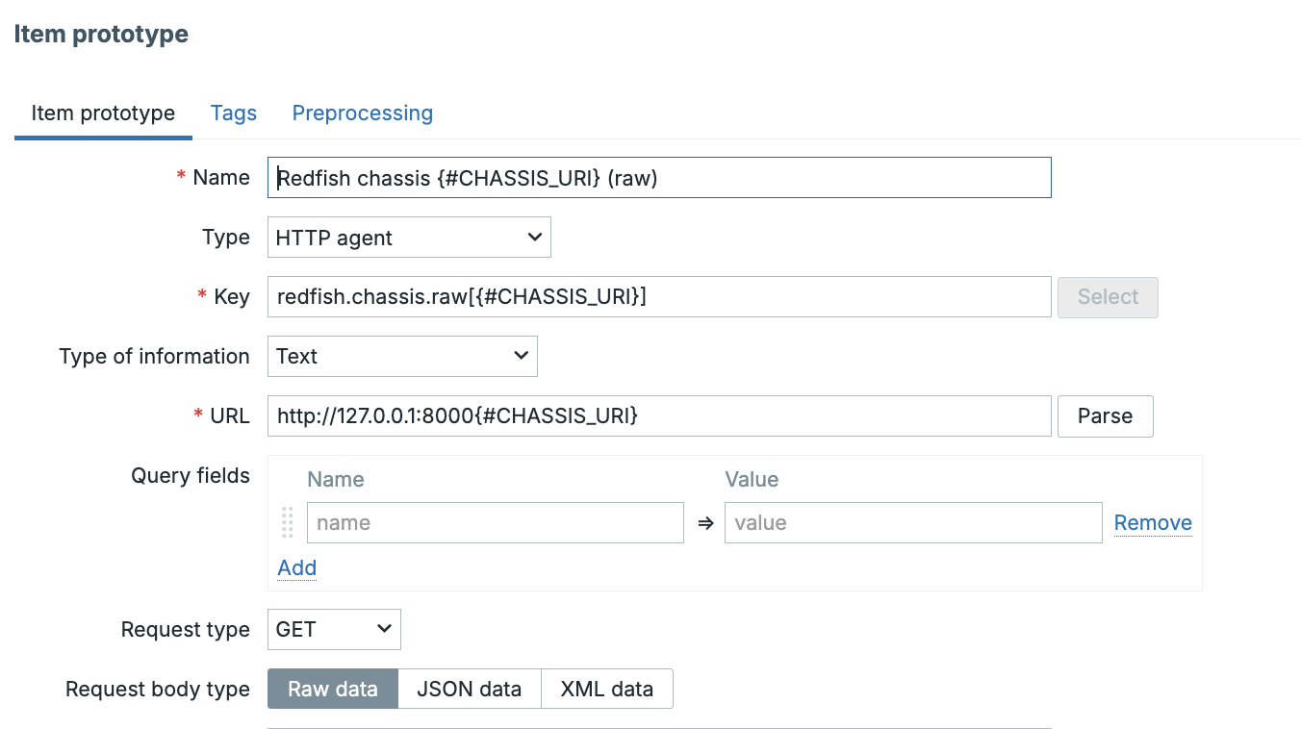Image resolution: width=1301 pixels, height=729 pixels.
Task: Select the JSON data body type
Action: tap(469, 689)
